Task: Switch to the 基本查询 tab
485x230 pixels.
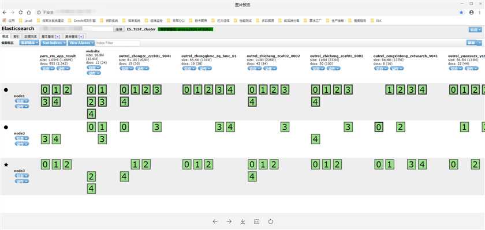Action: click(x=47, y=36)
